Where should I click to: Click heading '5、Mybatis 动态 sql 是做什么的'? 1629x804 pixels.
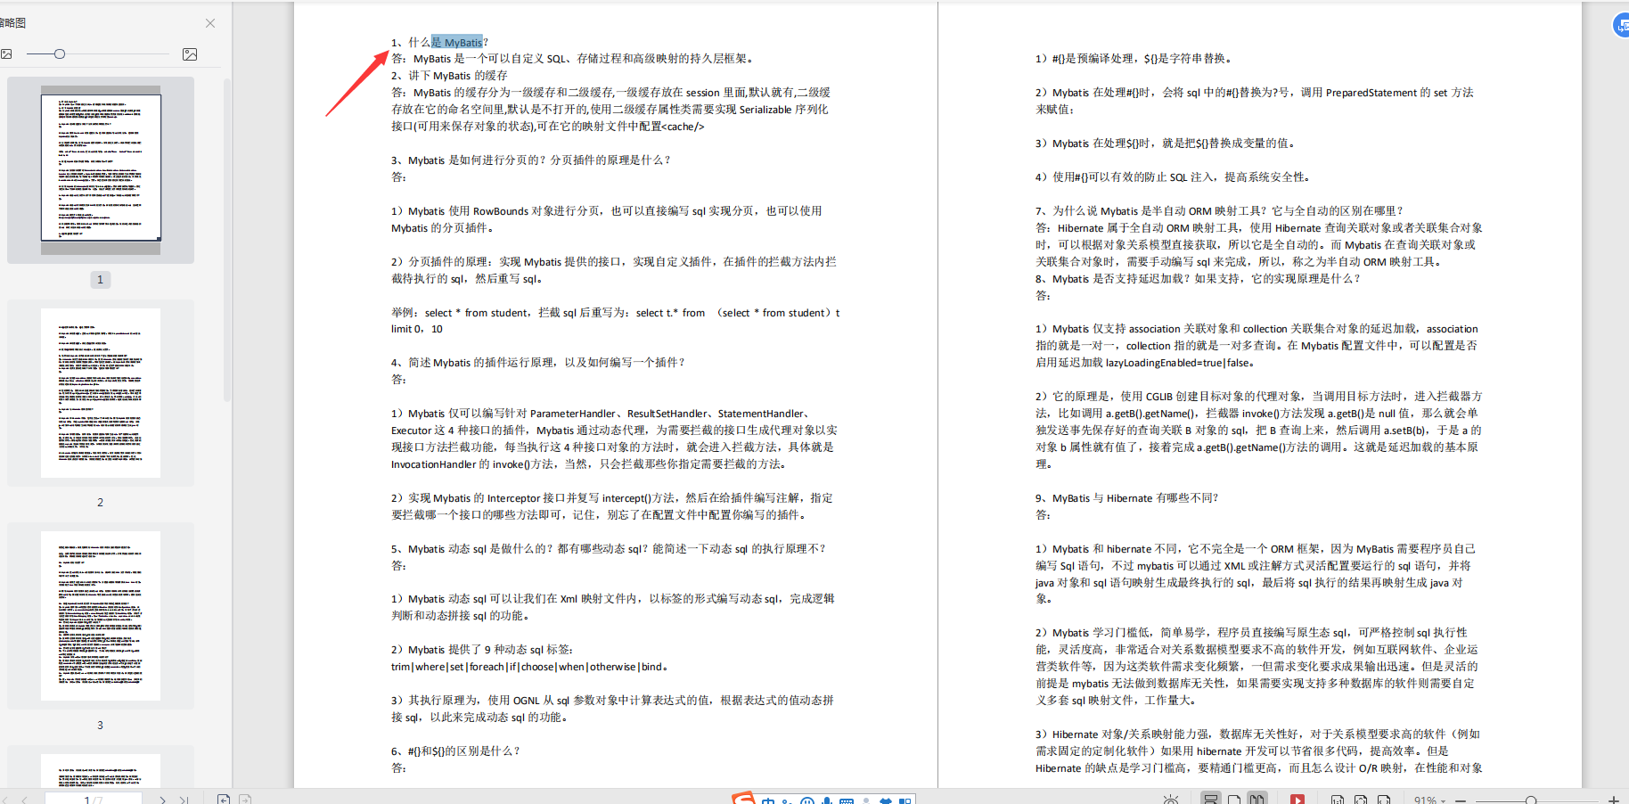click(x=609, y=549)
